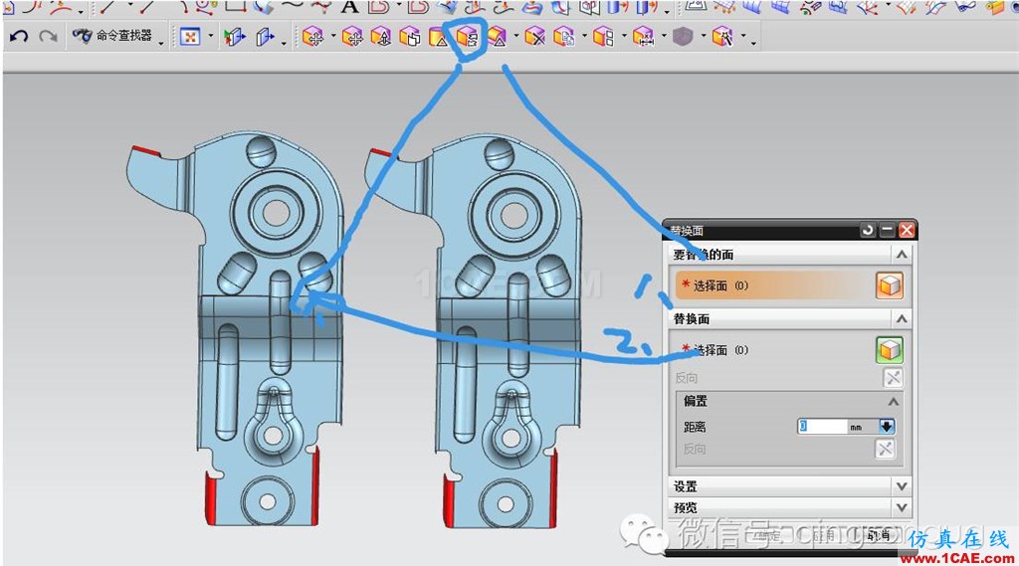
Task: Click reverse icon beside offset 反向
Action: [x=885, y=449]
